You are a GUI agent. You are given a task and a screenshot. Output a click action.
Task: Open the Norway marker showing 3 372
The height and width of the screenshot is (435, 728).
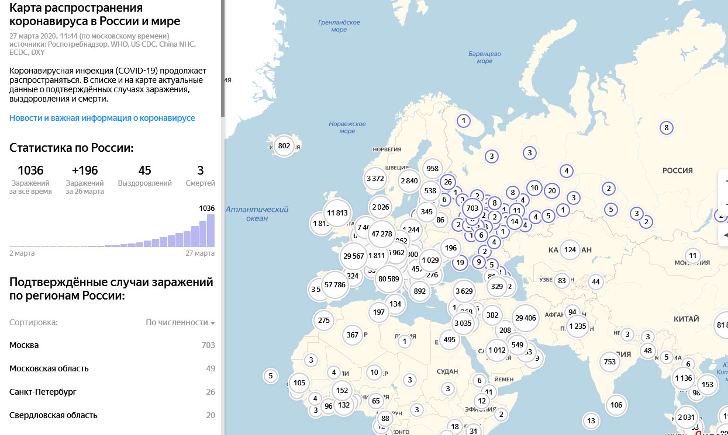pos(375,179)
